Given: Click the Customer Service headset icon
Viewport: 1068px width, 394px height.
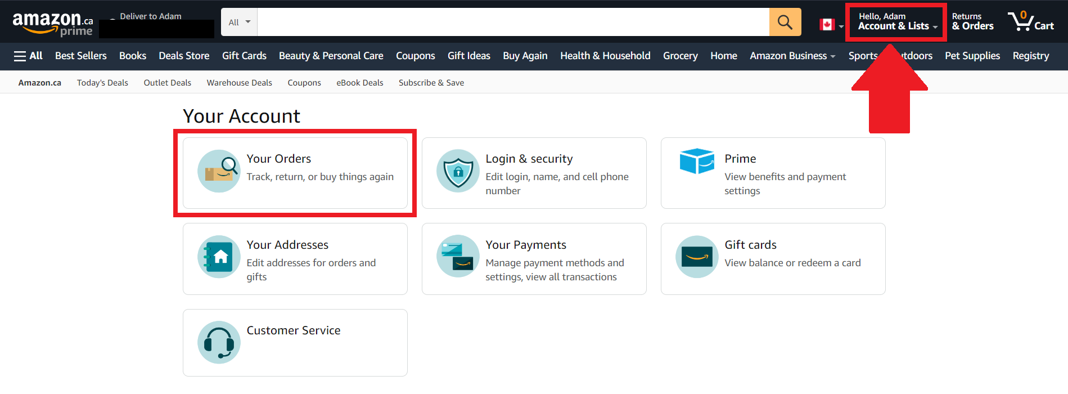Looking at the screenshot, I should [x=219, y=342].
